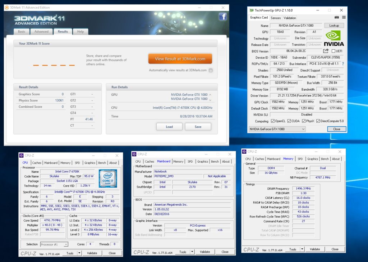Image resolution: width=368 pixels, height=262 pixels.
Task: Toggle the UEFI checkbox in GPU-Z
Action: click(333, 51)
